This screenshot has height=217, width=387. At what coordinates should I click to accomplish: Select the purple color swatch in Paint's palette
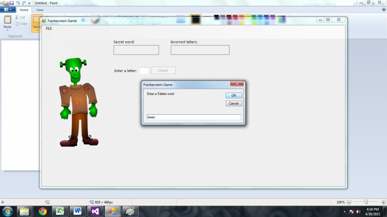[x=273, y=17]
